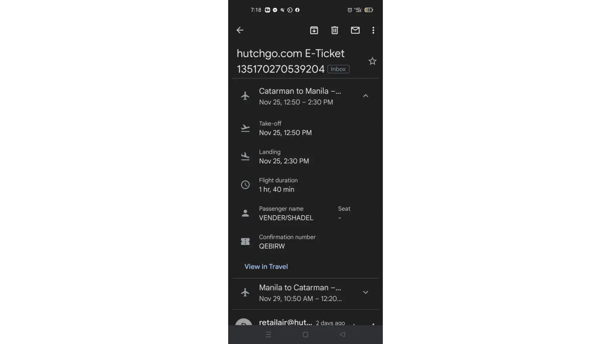Tap Android back triangle navigation button
This screenshot has width=611, height=344.
click(x=342, y=334)
